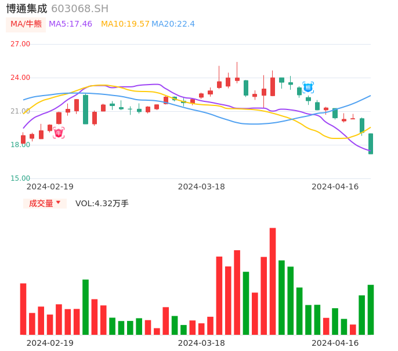
Task: Click the first red volume bar on the left
Action: [x=23, y=309]
